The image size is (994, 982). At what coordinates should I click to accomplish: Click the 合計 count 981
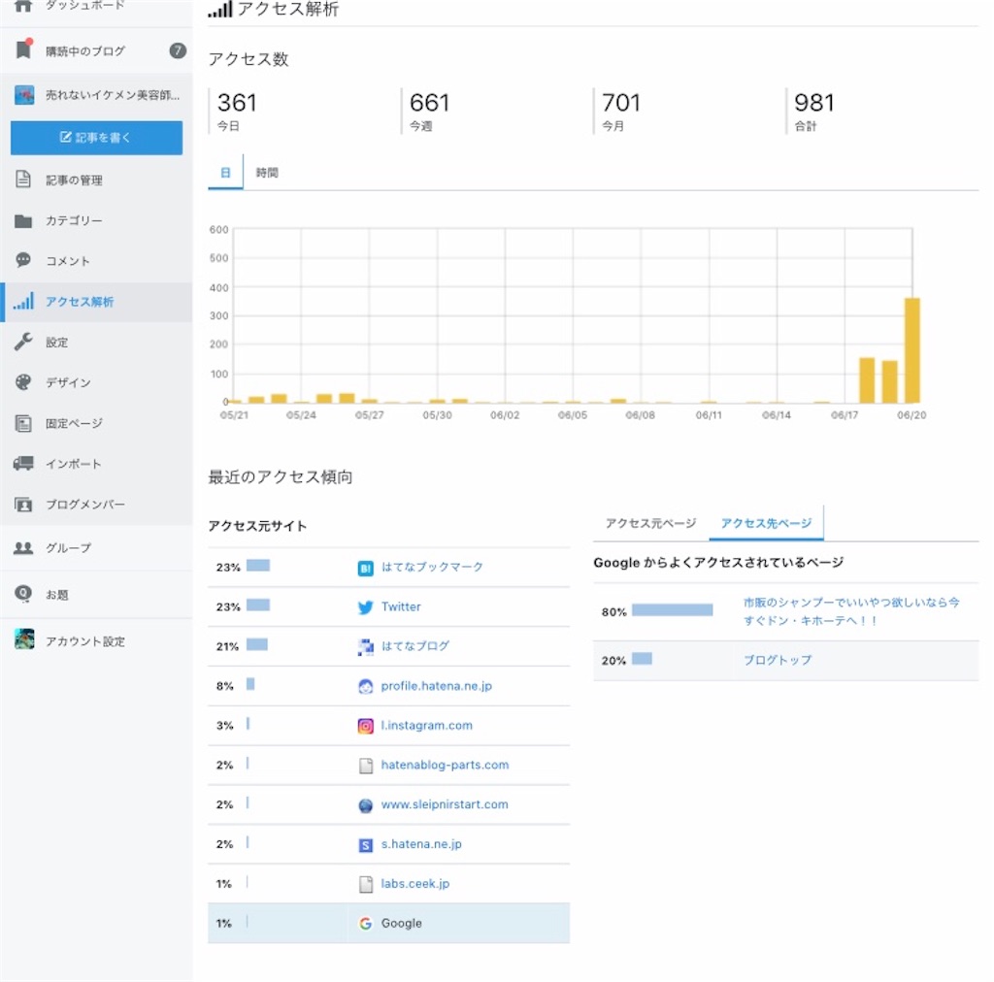(814, 103)
